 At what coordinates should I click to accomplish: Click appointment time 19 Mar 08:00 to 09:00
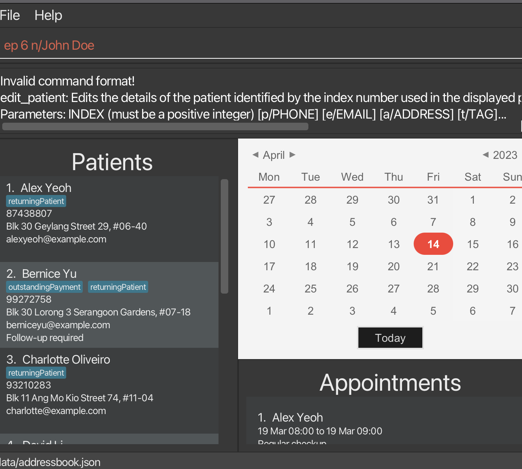(x=320, y=431)
